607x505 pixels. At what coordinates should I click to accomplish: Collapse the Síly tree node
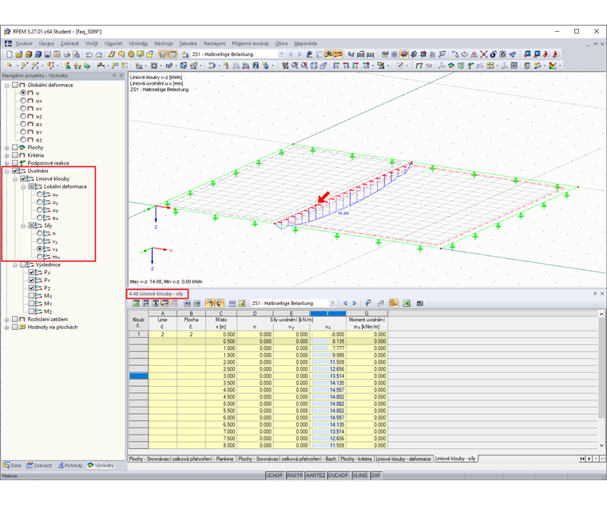(23, 225)
